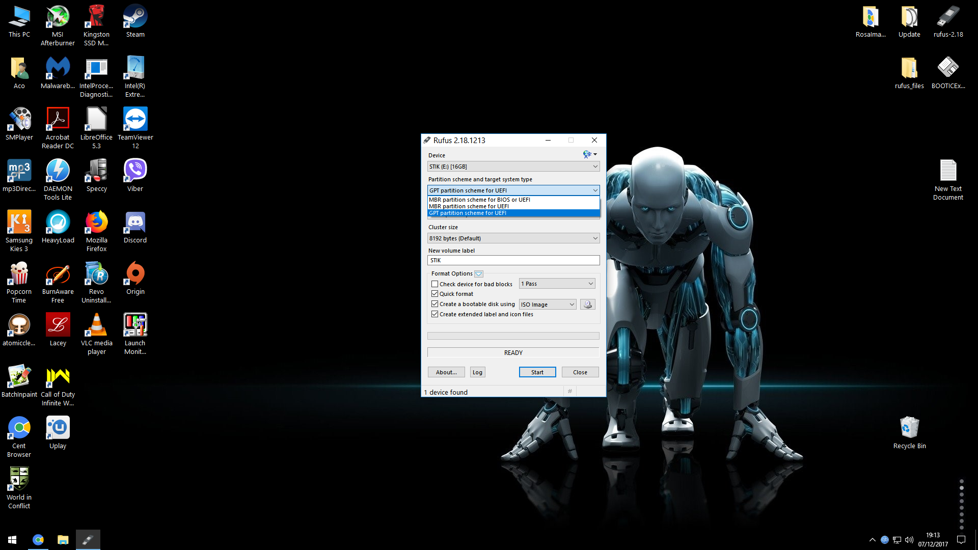
Task: Select MBR partition scheme for BIOS or UEFI
Action: 479,200
